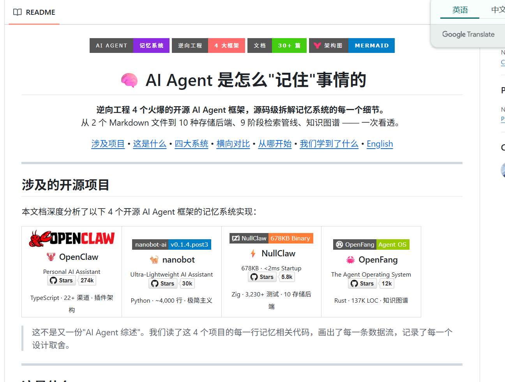Click the brain emoji in the title
The image size is (505, 382).
pyautogui.click(x=129, y=80)
